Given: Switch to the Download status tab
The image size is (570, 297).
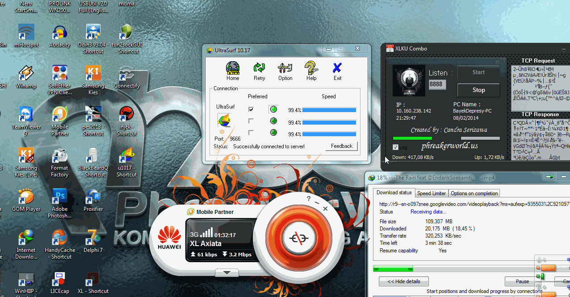Looking at the screenshot, I should click(x=394, y=192).
